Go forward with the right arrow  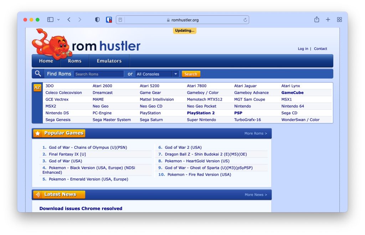[80, 20]
